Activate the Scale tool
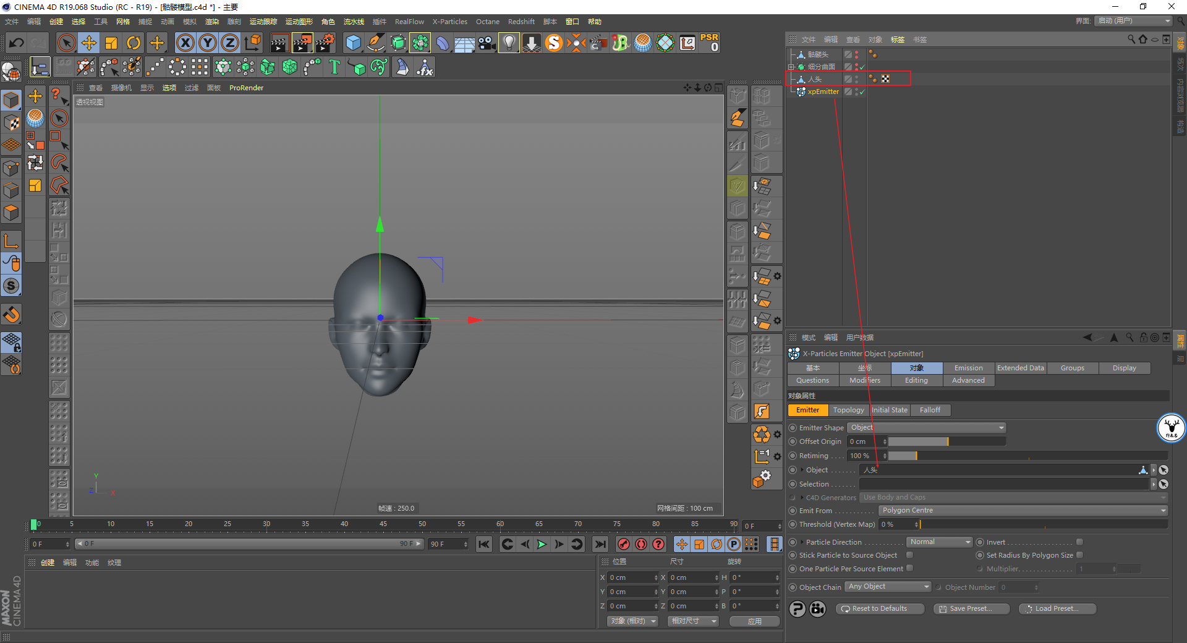Image resolution: width=1187 pixels, height=643 pixels. 111,43
